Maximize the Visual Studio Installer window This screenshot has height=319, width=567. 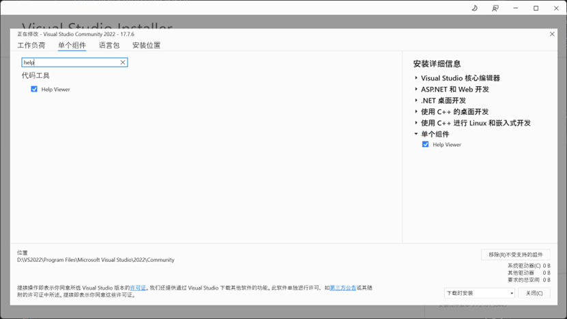536,8
